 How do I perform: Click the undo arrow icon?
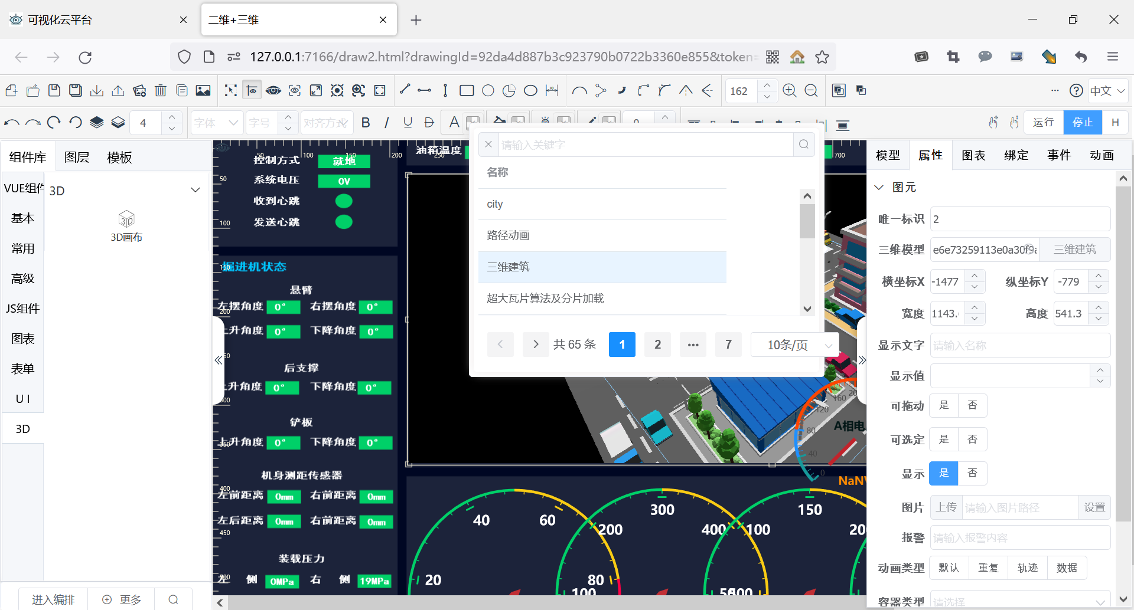pyautogui.click(x=12, y=123)
